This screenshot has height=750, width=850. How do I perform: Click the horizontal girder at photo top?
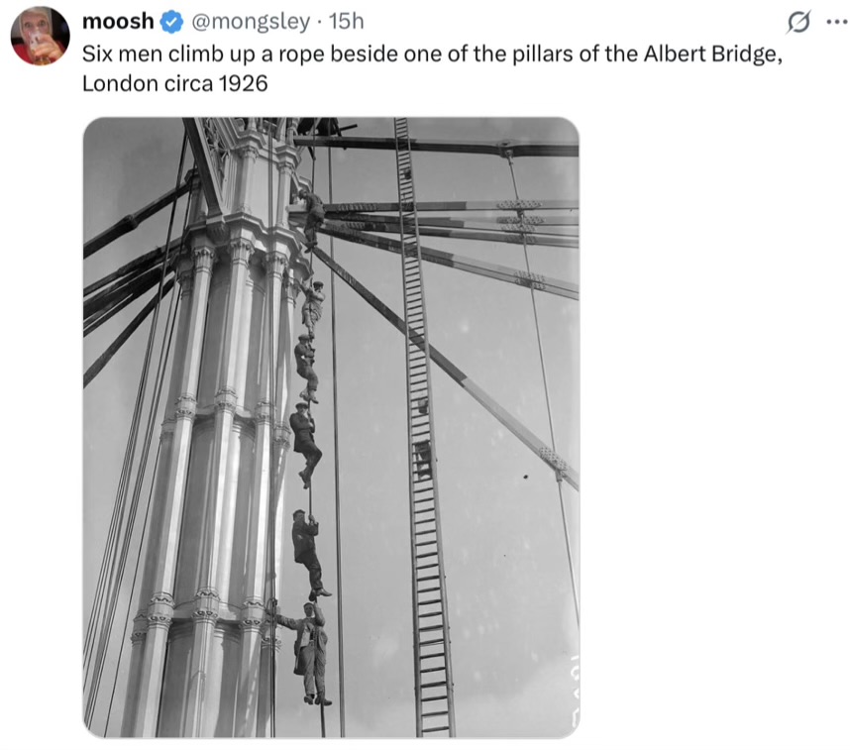click(436, 146)
